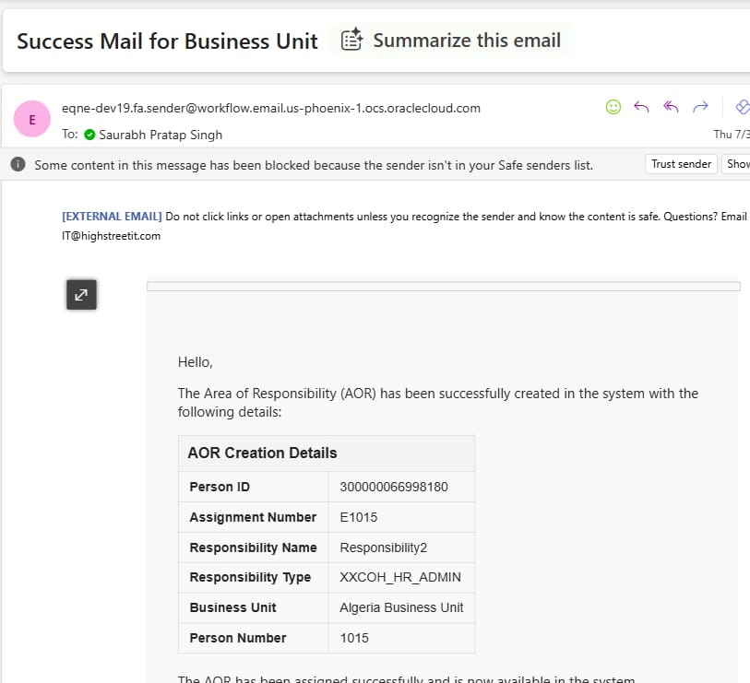Image resolution: width=750 pixels, height=683 pixels.
Task: Click the Summarize sparkle icon
Action: (x=352, y=40)
